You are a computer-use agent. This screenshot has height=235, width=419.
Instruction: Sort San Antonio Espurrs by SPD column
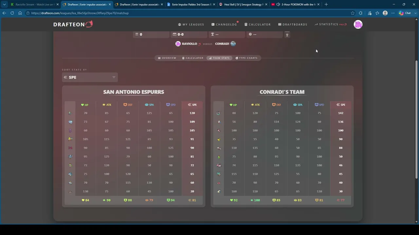coord(171,105)
